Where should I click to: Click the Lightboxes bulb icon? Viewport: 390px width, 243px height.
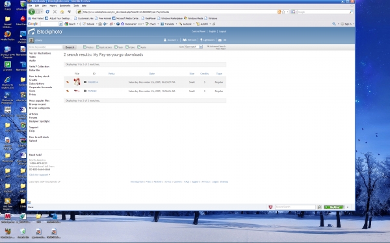point(201,40)
